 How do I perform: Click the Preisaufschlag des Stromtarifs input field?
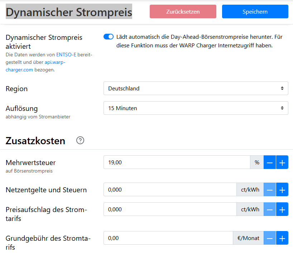[x=170, y=210]
